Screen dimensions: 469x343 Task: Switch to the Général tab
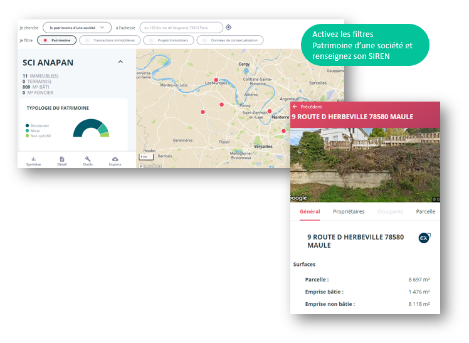(310, 211)
